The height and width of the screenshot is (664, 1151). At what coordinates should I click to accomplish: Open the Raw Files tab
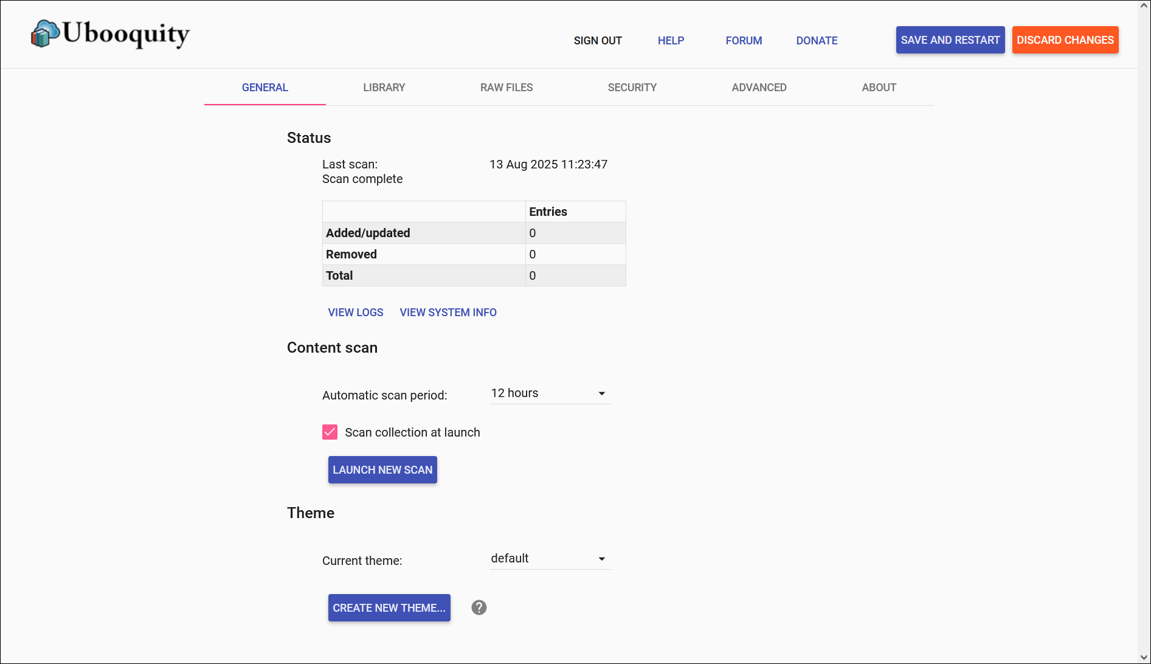point(506,88)
